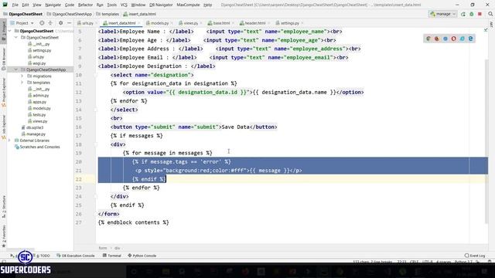Open the Refactor menu
Screen dimensions: 495x278
(85, 5)
